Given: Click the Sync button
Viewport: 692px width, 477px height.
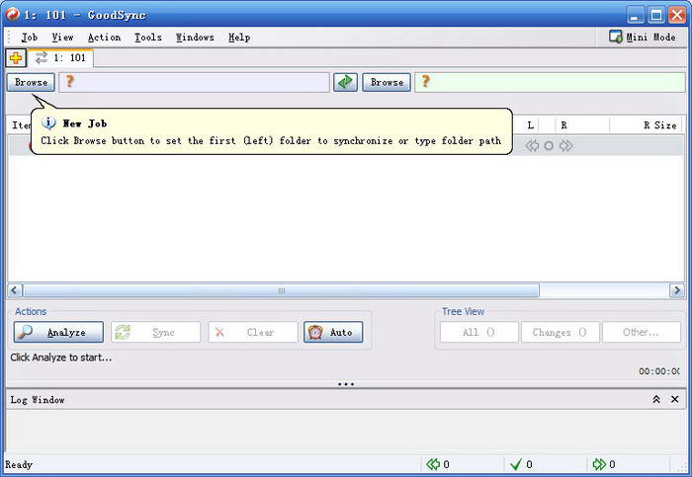Looking at the screenshot, I should 156,332.
